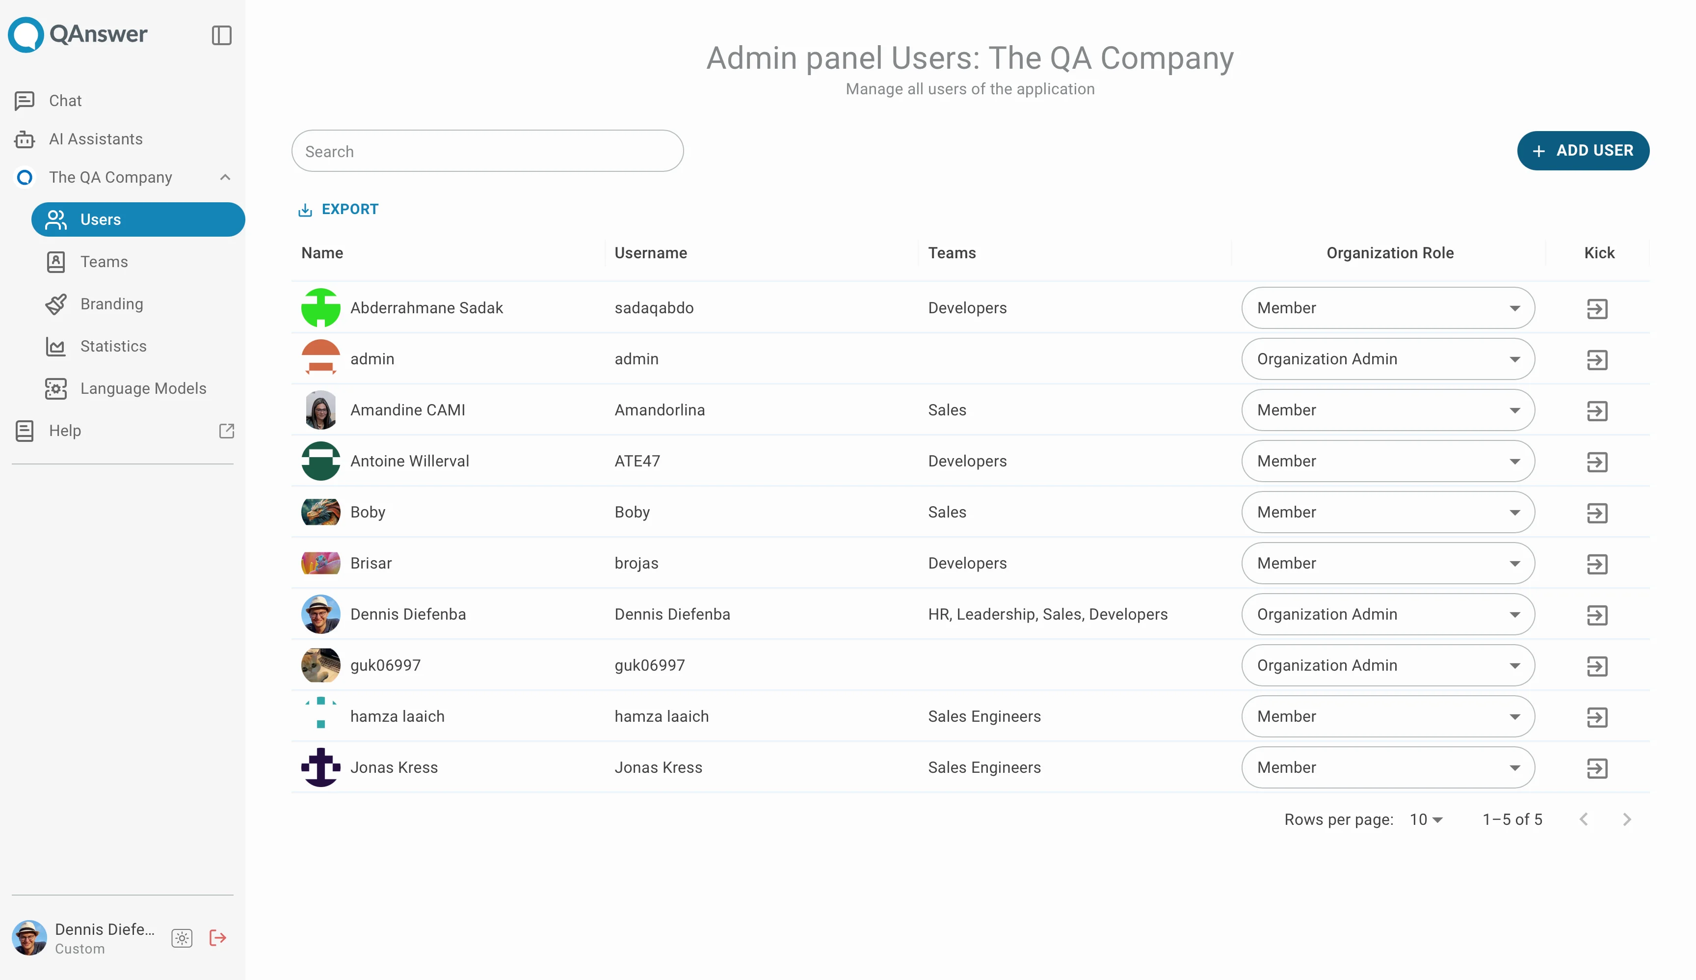Go to previous page of users
This screenshot has height=980, width=1696.
pyautogui.click(x=1583, y=820)
